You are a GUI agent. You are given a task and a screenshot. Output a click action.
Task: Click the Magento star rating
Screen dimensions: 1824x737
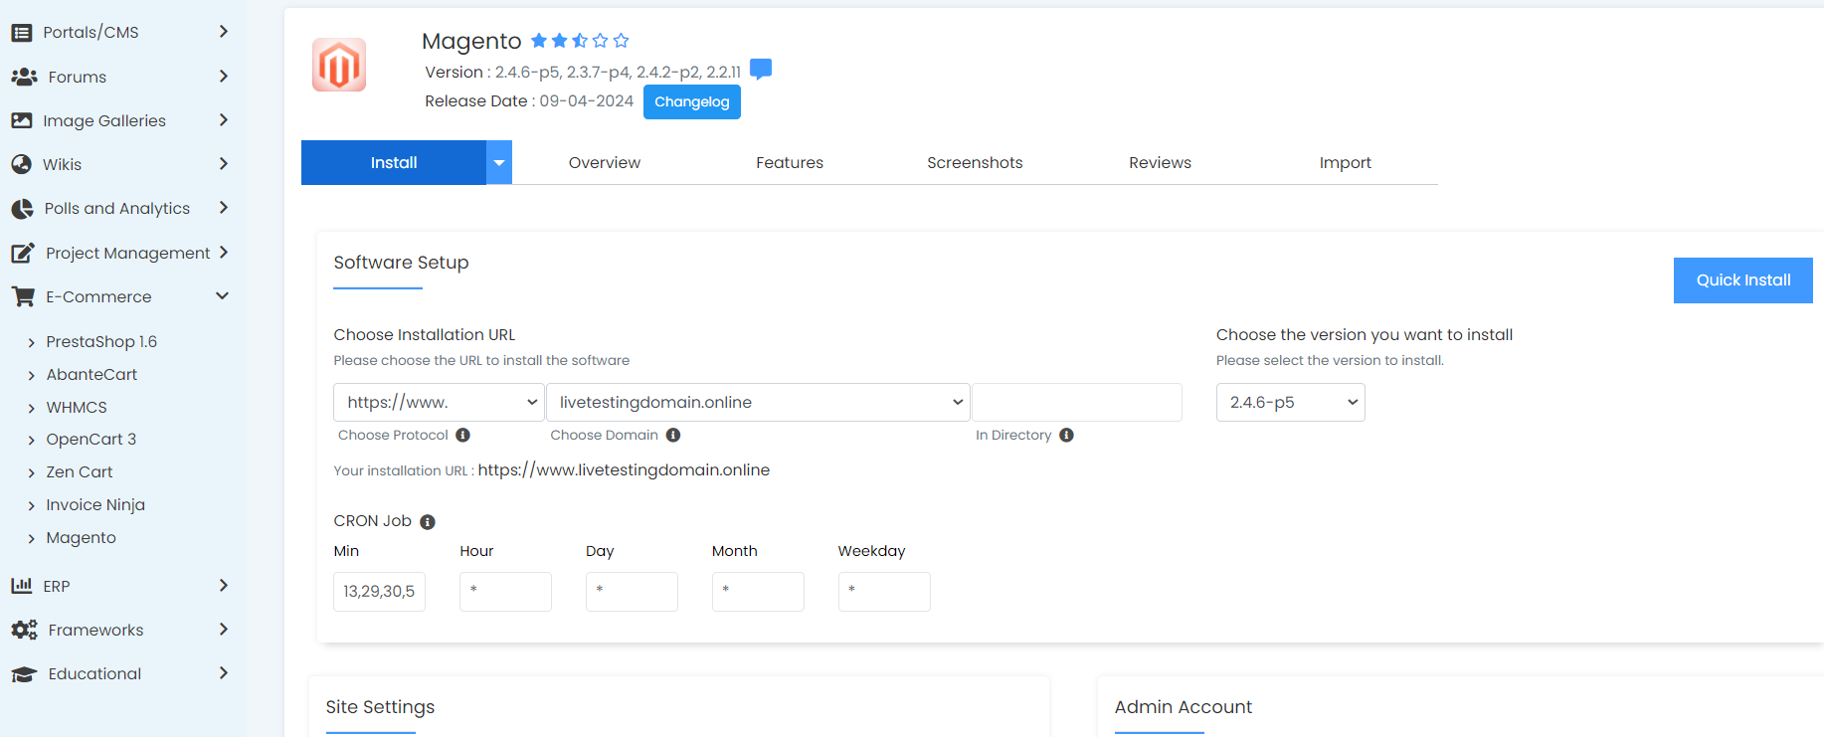(x=580, y=41)
